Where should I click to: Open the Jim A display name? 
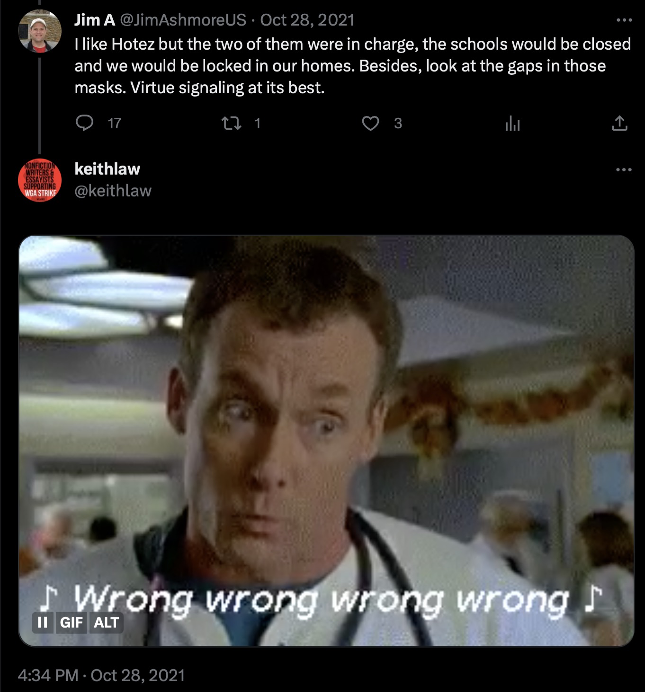(x=95, y=20)
